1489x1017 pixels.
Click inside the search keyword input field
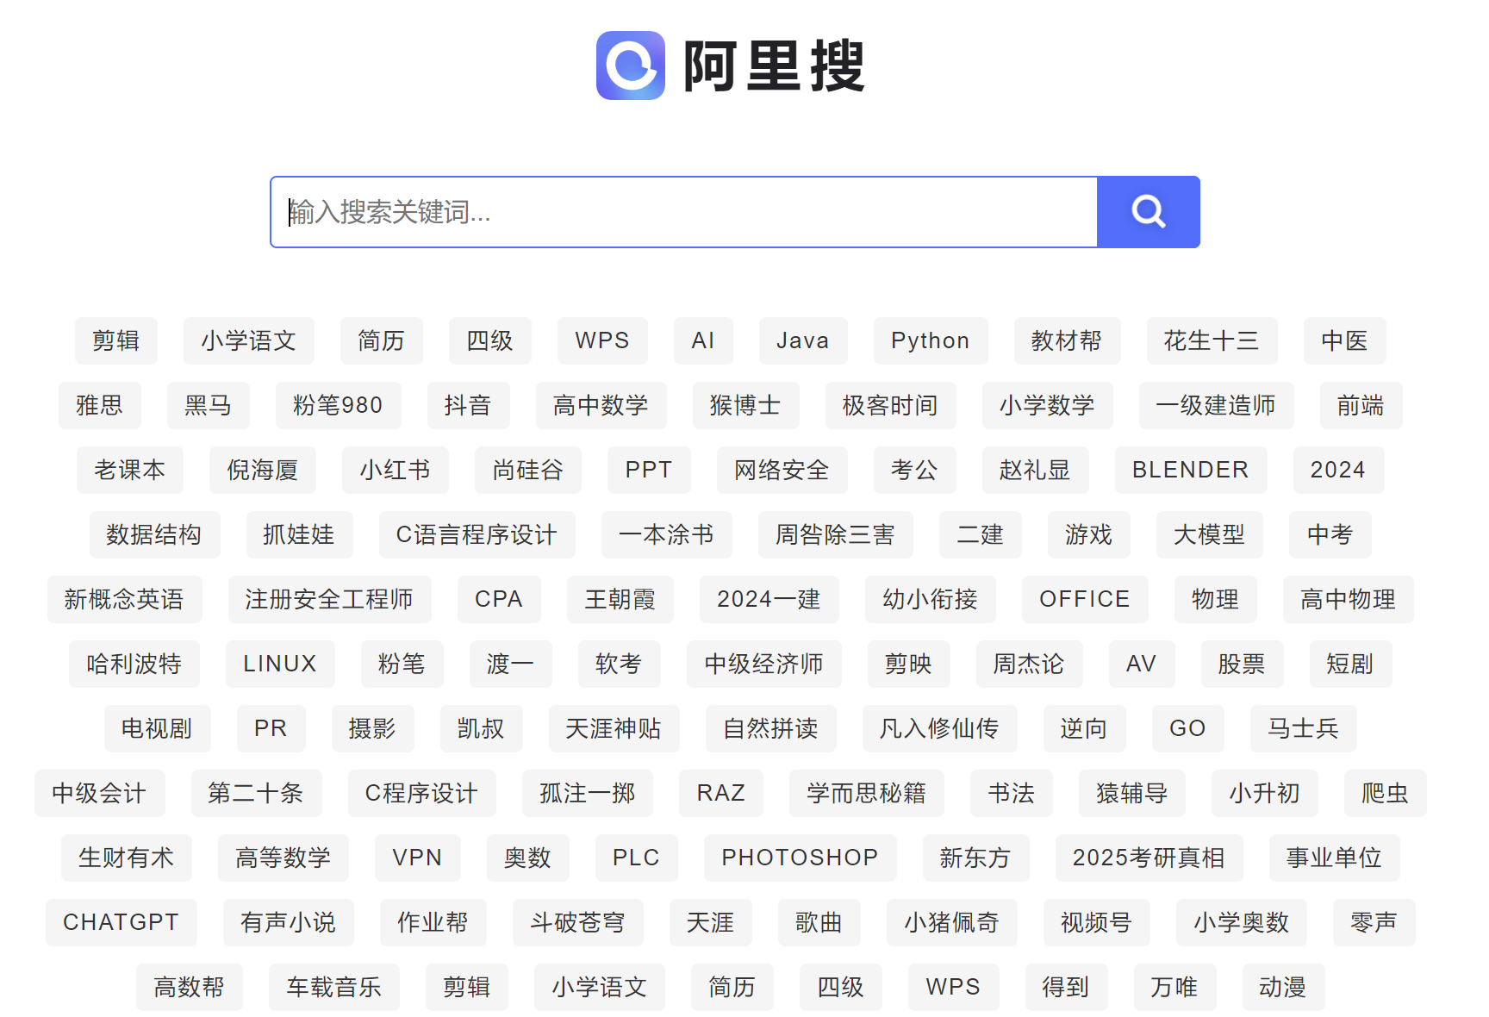[x=603, y=211]
